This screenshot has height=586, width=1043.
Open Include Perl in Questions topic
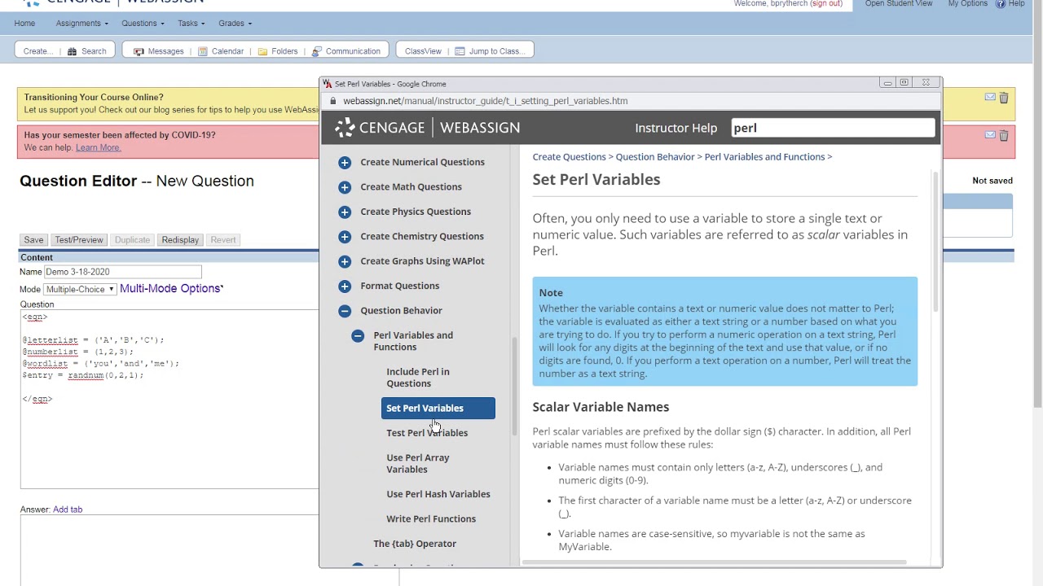pos(418,378)
